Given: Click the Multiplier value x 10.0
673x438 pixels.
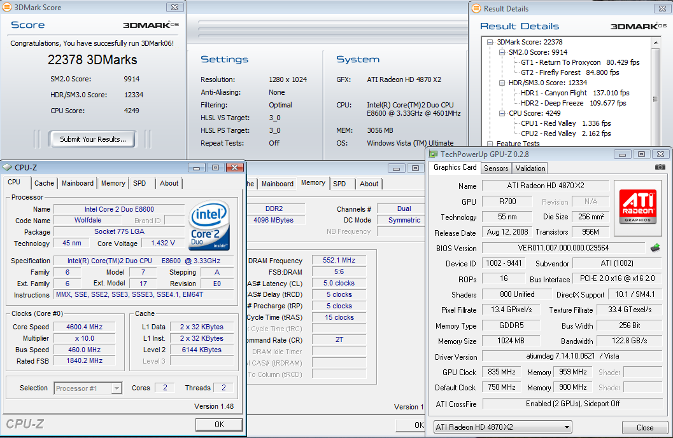Looking at the screenshot, I should tap(85, 339).
